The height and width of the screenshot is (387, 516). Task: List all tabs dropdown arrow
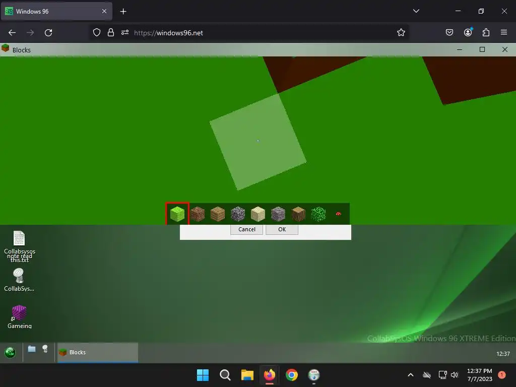tap(416, 11)
